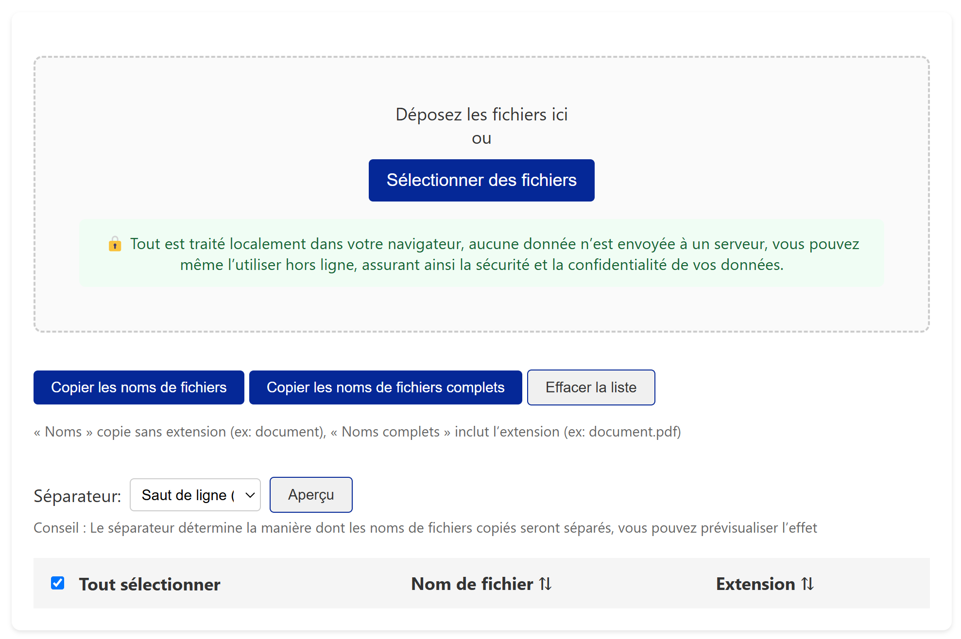Screen dimensions: 961x639
Task: Click the 'Conseil : Le séparateur détermine' tip text
Action: coord(425,528)
